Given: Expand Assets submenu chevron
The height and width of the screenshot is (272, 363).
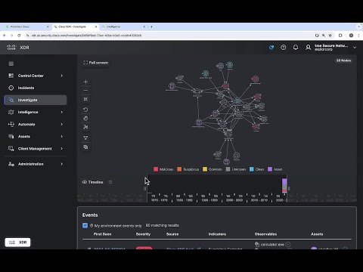Looking at the screenshot, I should pos(62,137).
